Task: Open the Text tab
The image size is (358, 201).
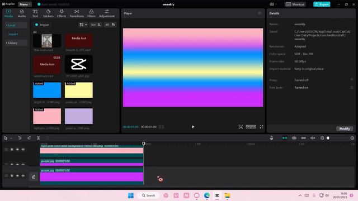Action: point(35,13)
